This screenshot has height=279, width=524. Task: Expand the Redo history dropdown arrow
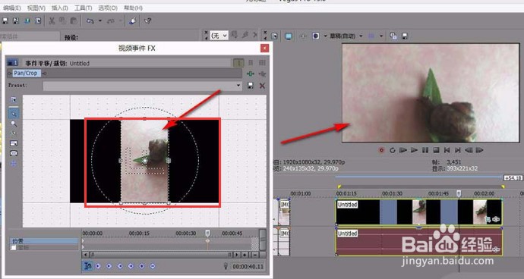(x=120, y=20)
